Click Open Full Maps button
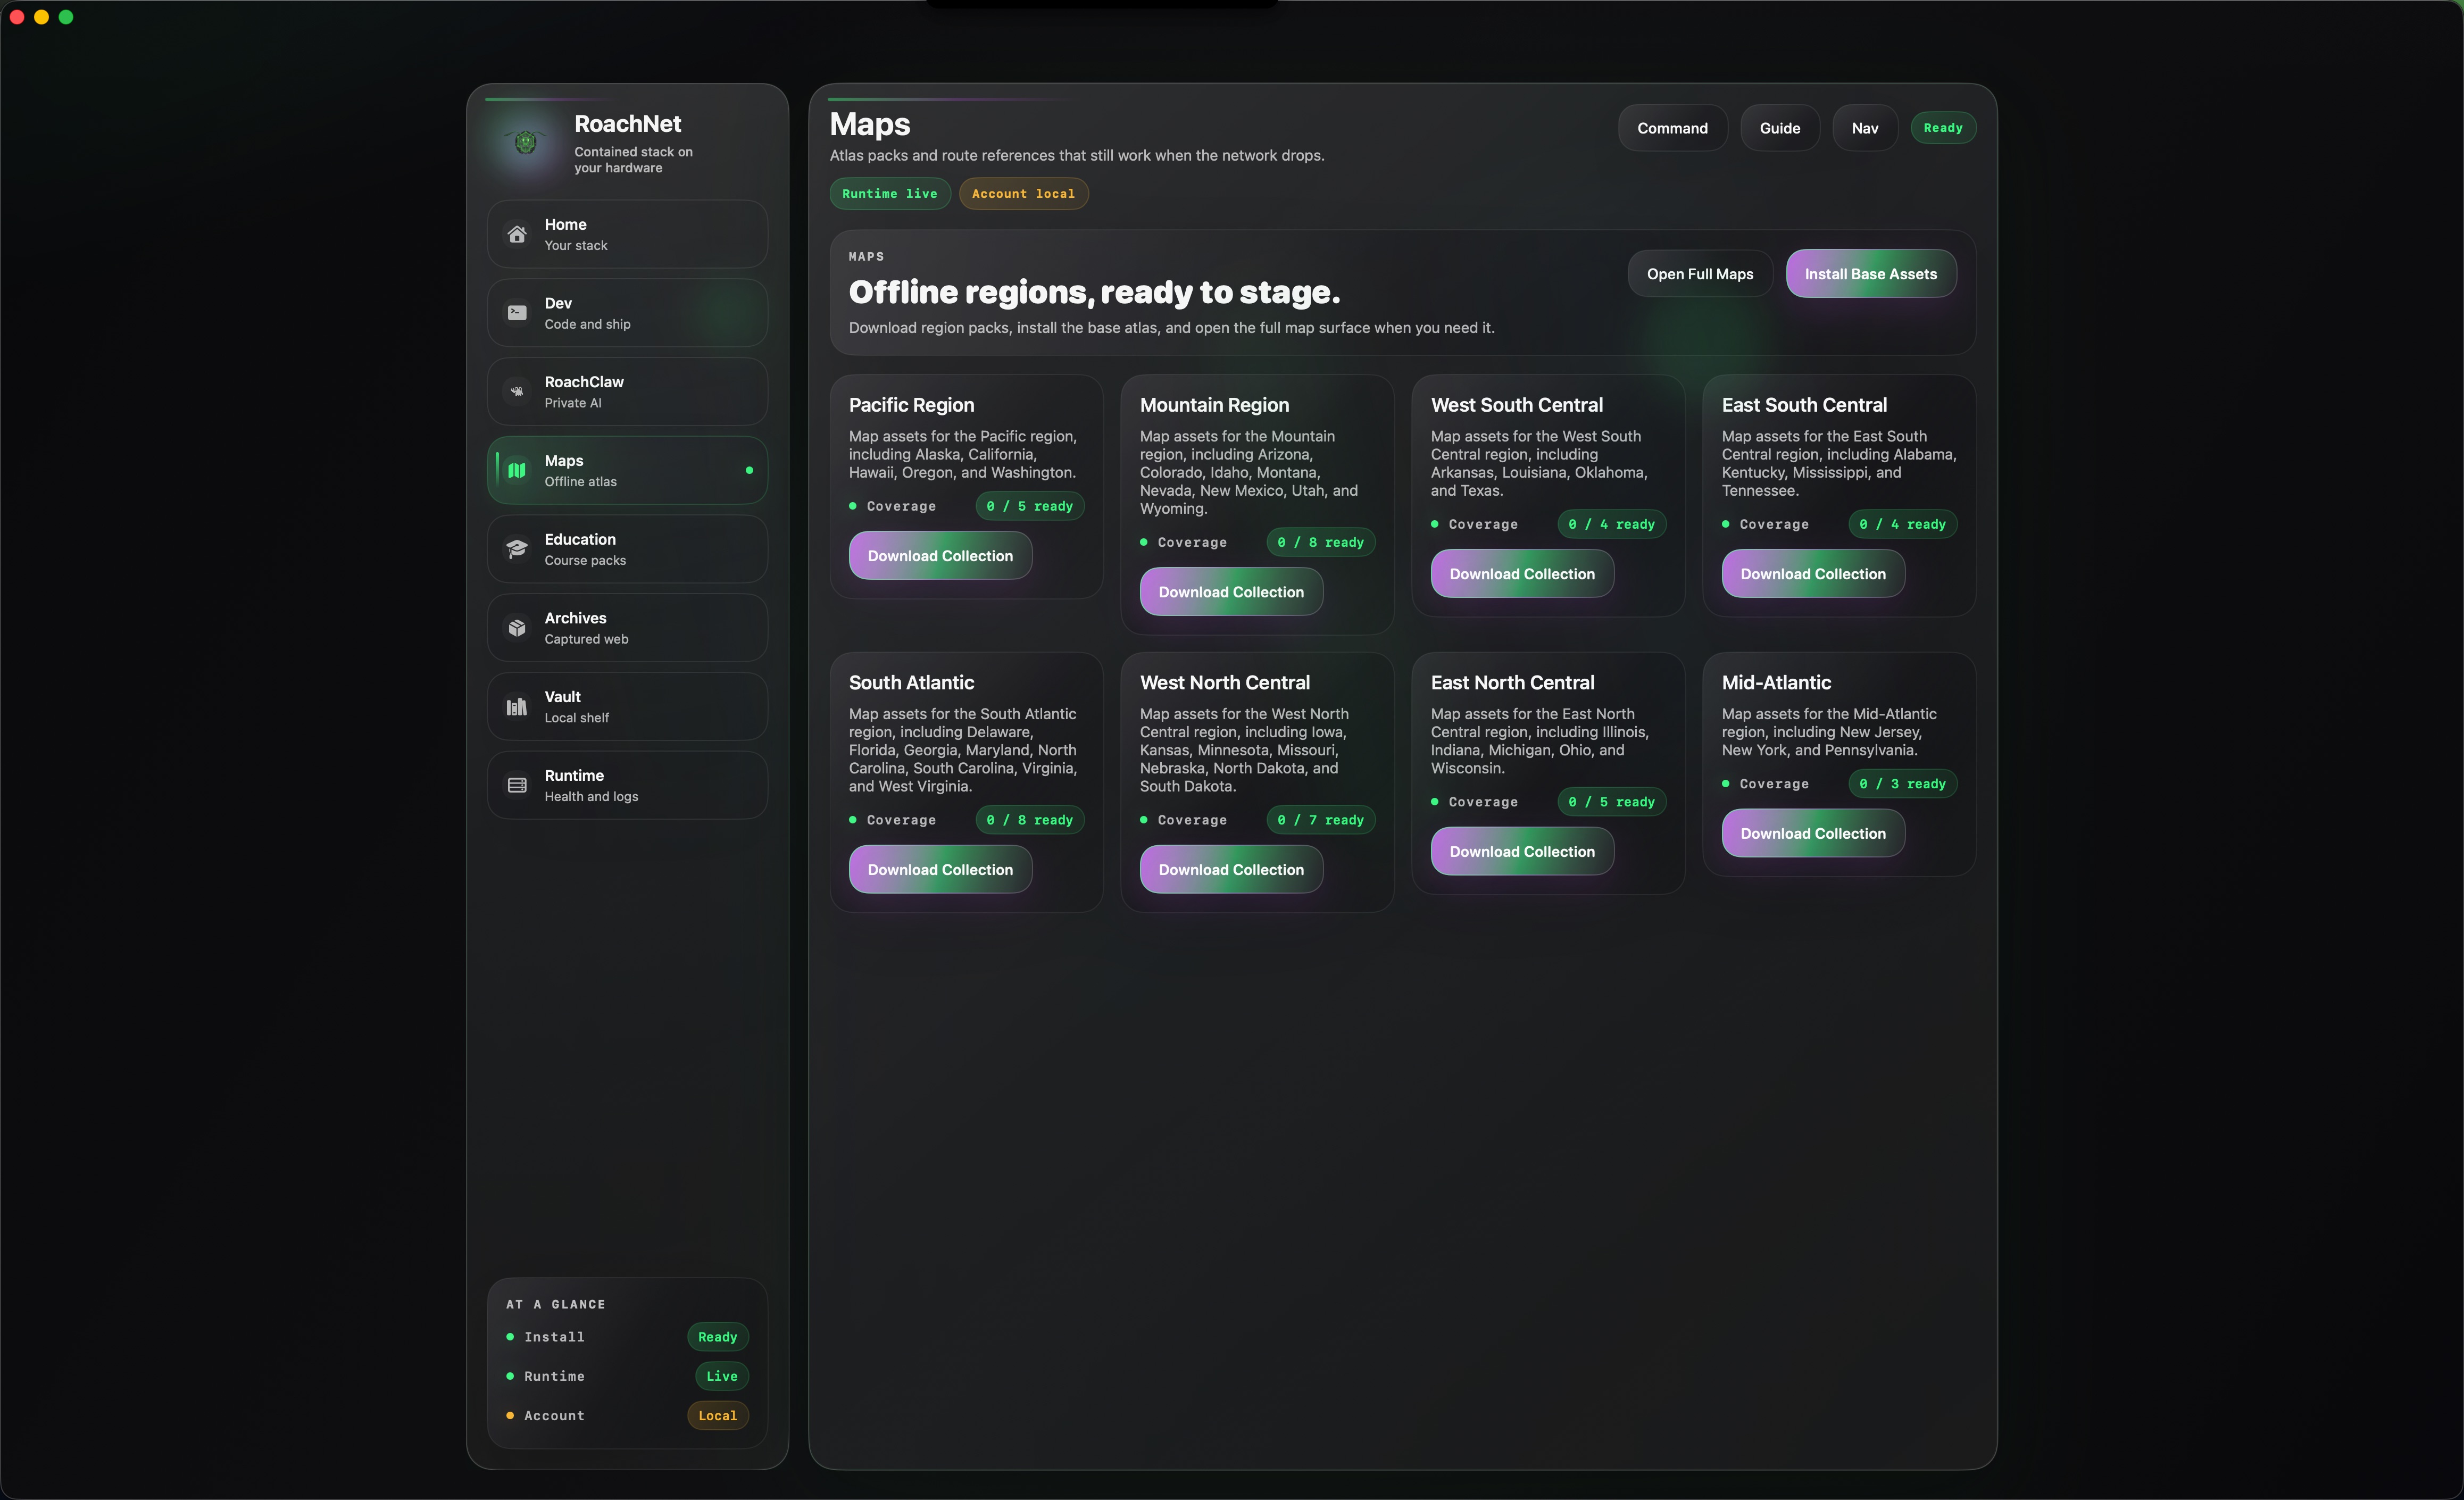The image size is (2464, 1500). click(1699, 274)
